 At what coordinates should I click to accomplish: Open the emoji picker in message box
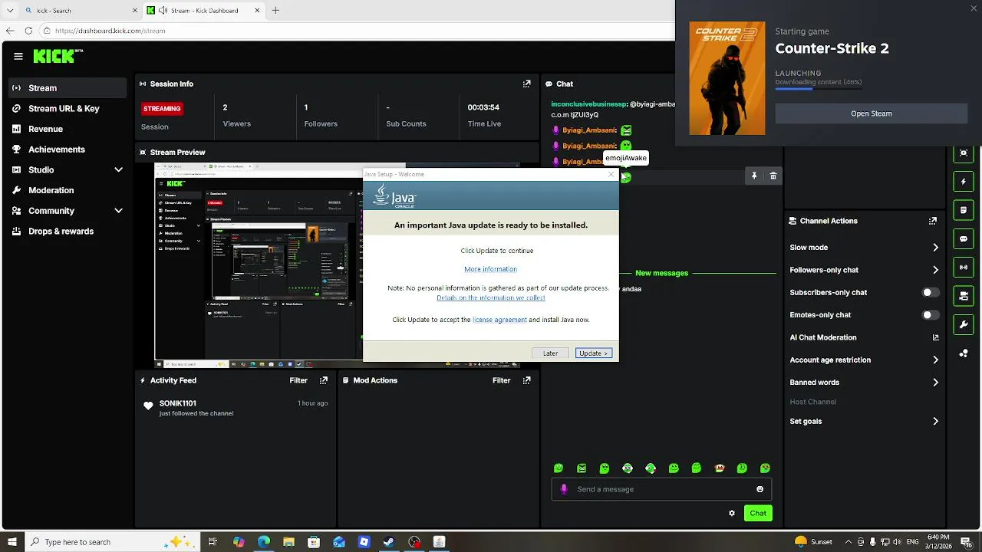[760, 489]
